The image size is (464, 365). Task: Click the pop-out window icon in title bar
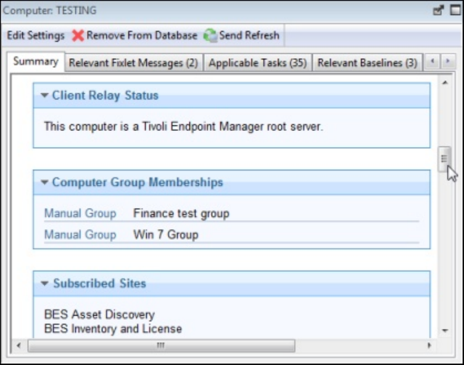tap(439, 10)
